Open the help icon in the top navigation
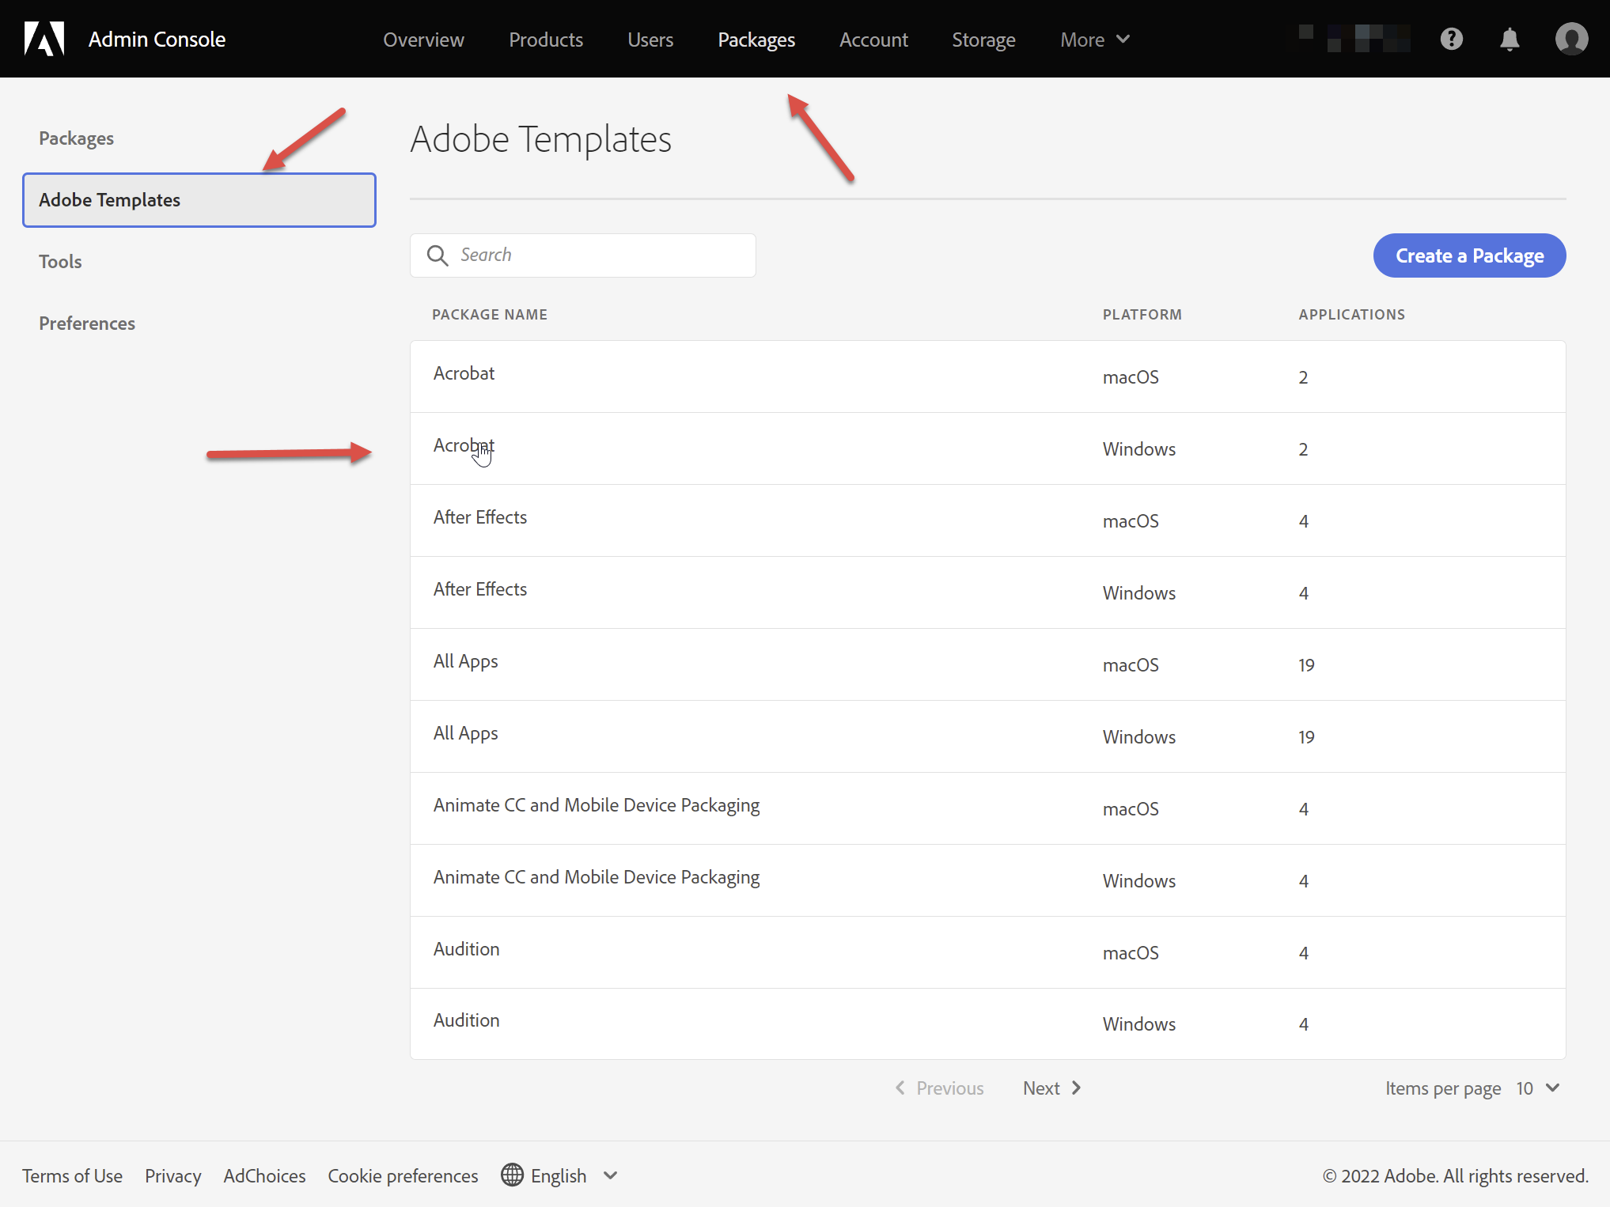This screenshot has width=1610, height=1207. pyautogui.click(x=1451, y=39)
